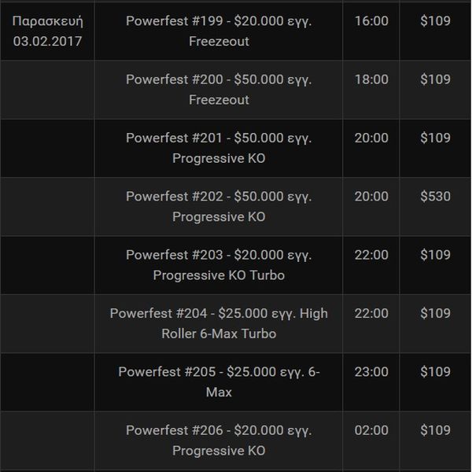Viewport: 472px width, 472px height.
Task: Click the 22:00 time for Powerfest #204
Action: (x=371, y=313)
